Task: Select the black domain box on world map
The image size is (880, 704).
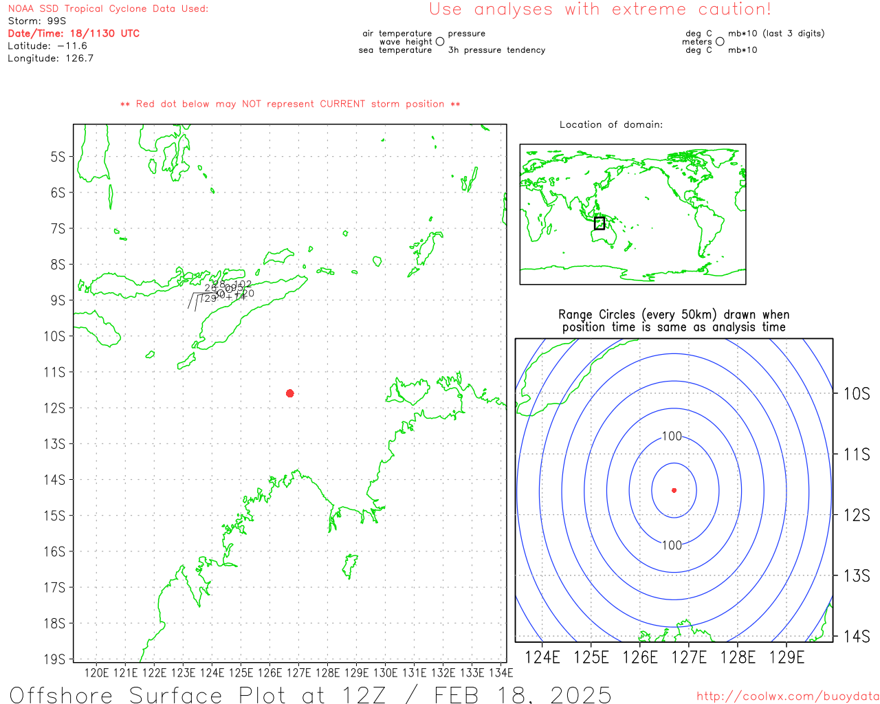Action: click(x=599, y=223)
